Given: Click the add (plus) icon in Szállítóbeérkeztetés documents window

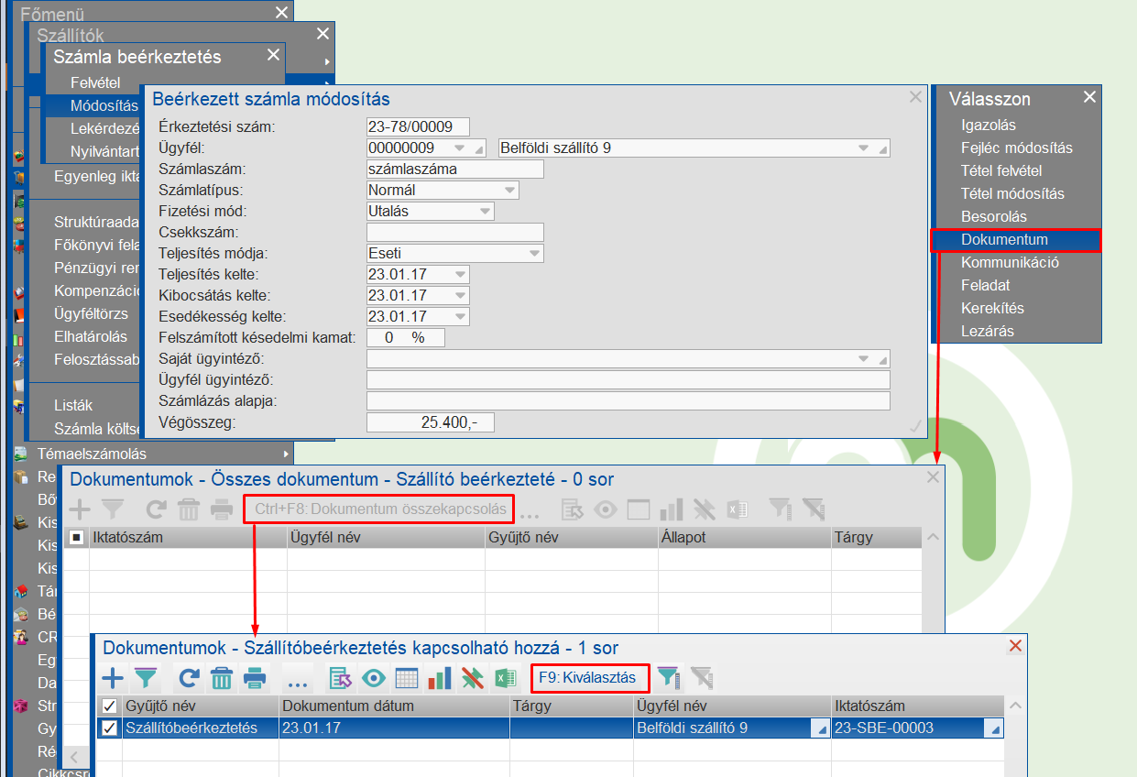Looking at the screenshot, I should tap(112, 678).
